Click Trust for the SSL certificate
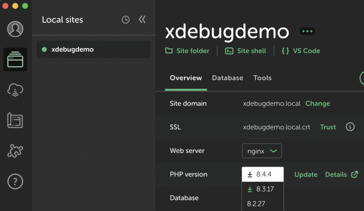 click(x=328, y=127)
